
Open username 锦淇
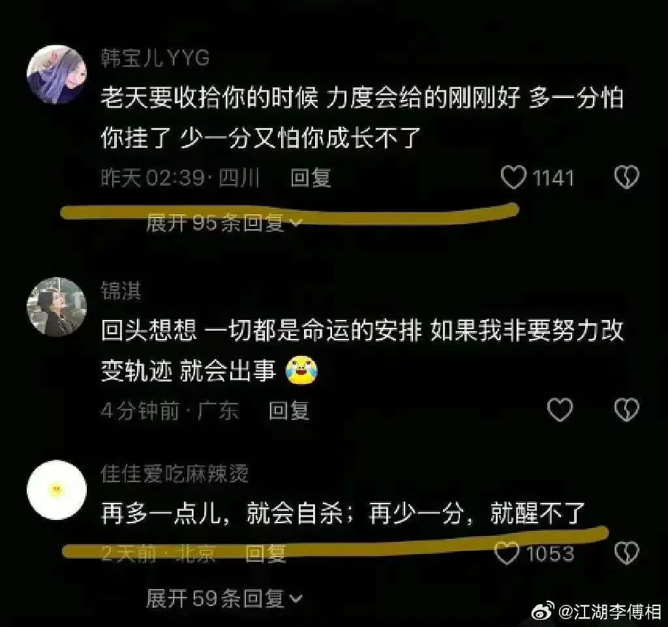(x=121, y=291)
